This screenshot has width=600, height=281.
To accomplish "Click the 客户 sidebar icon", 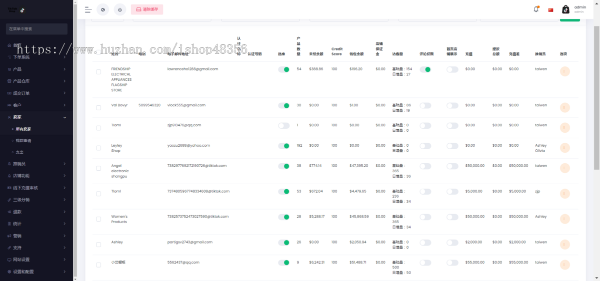I will (x=9, y=105).
